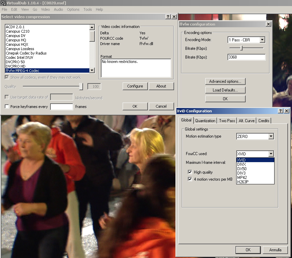Select Canopus HQX codec
Viewport: 292px width, 258px height.
click(x=47, y=44)
